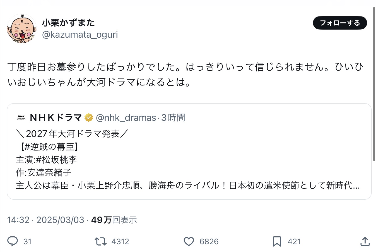376x252 pixels.
Task: Open the ＮＨＫドラマ account name
Action: tap(56, 118)
